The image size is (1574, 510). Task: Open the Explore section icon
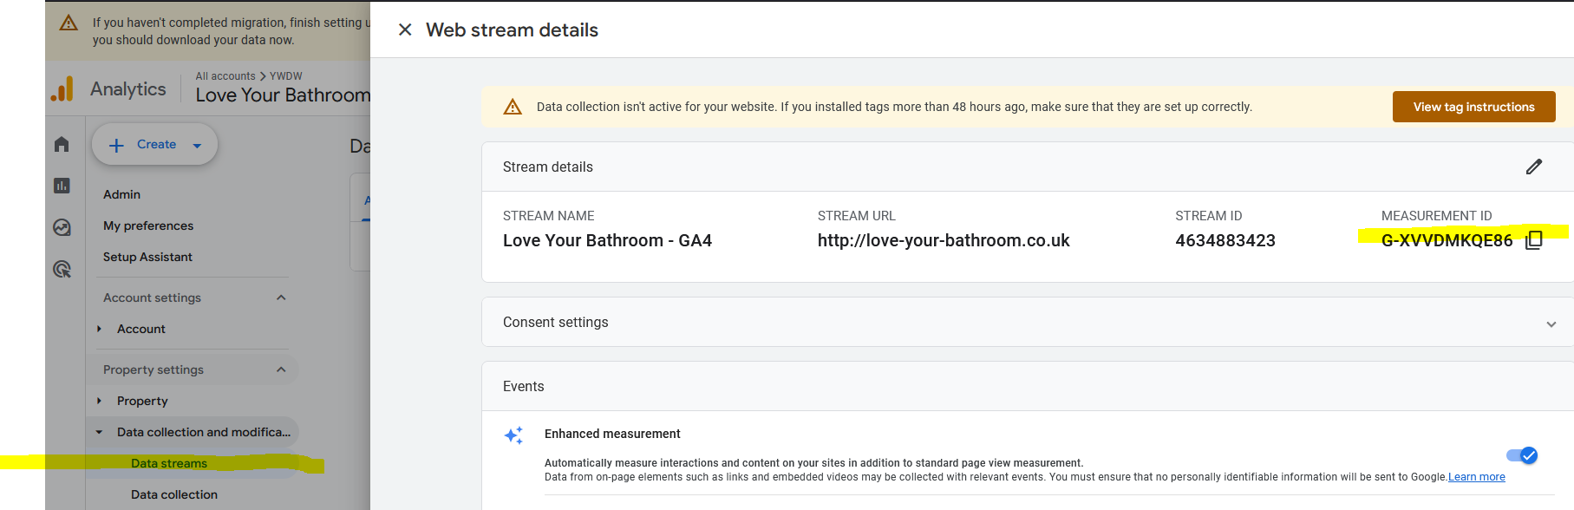[62, 227]
